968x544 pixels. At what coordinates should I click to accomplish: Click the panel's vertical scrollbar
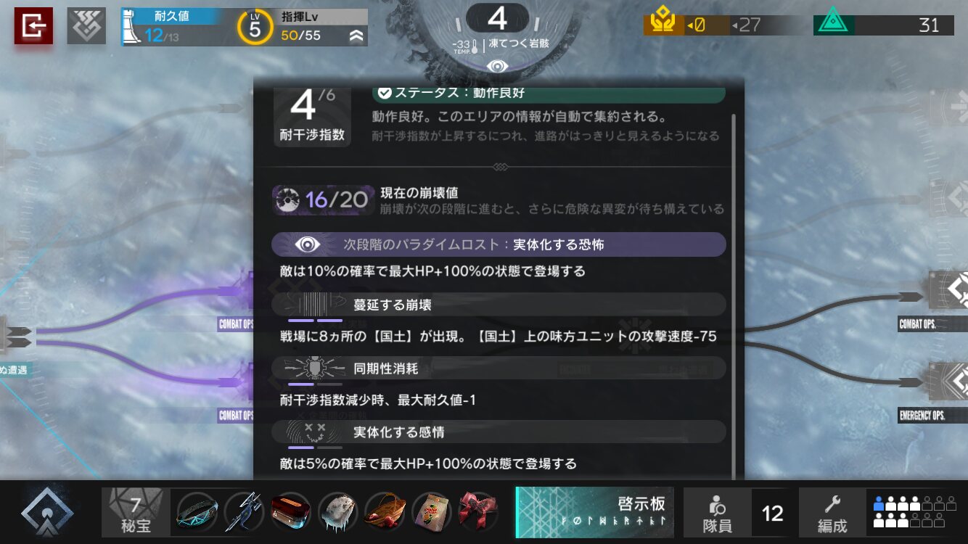(734, 290)
